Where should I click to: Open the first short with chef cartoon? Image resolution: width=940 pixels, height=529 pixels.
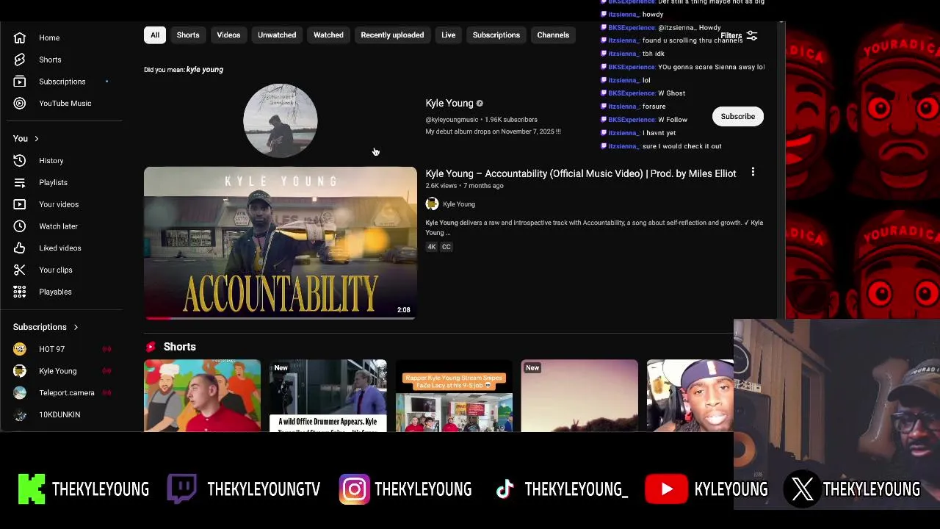tap(203, 395)
